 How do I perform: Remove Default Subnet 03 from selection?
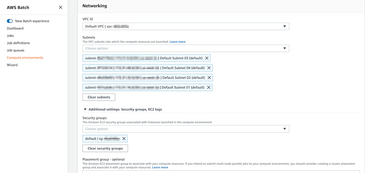pos(207,58)
